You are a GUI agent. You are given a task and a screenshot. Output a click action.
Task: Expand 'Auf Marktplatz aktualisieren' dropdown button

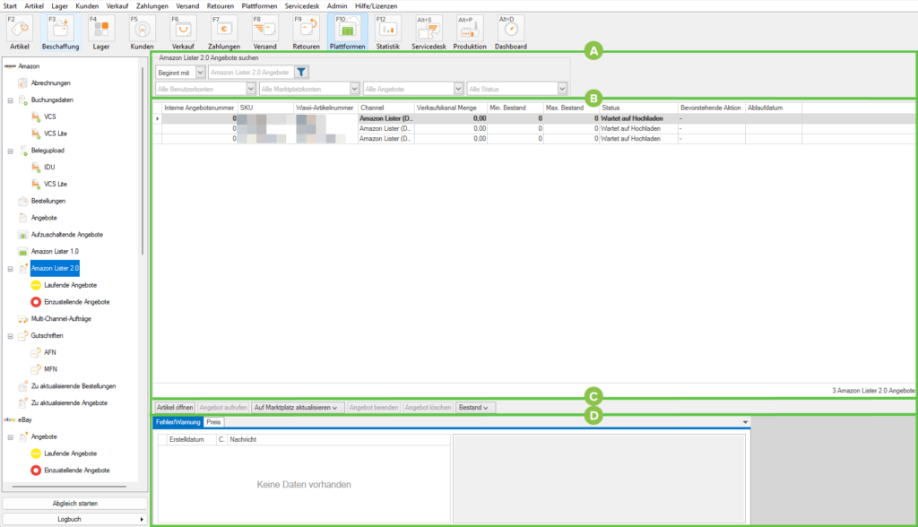tap(296, 408)
